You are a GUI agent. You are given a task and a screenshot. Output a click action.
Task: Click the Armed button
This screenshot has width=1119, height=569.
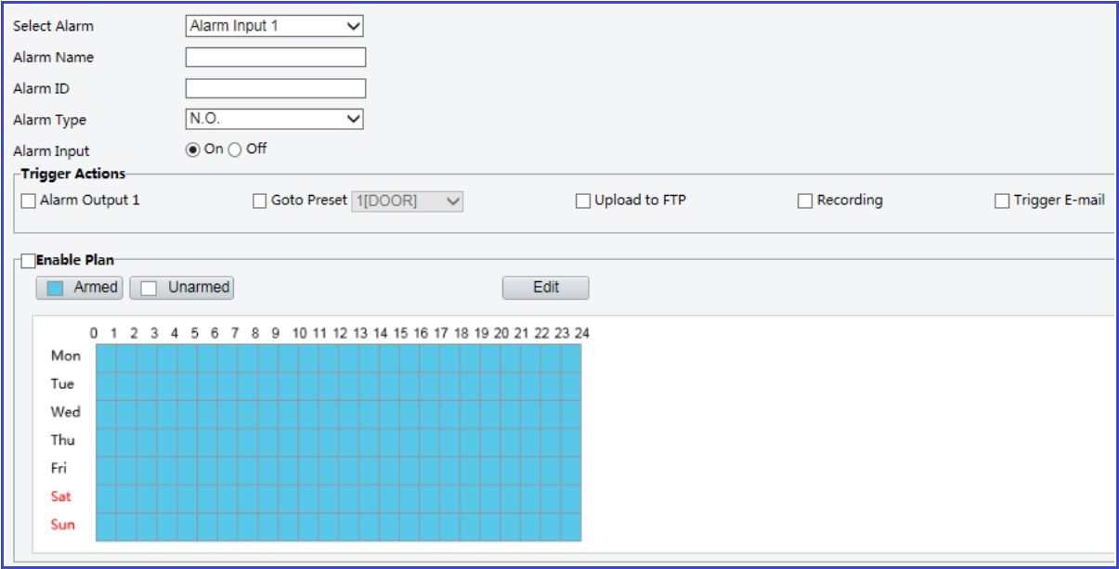coord(80,288)
